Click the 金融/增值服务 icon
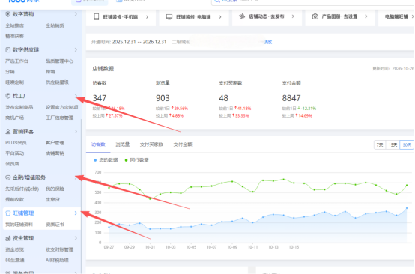Image resolution: width=415 pixels, height=274 pixels. coord(8,177)
